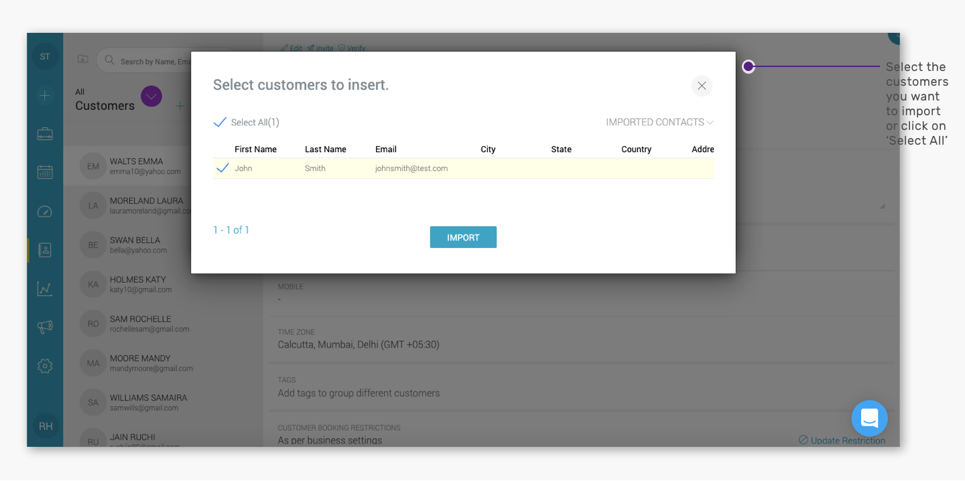Uncheck the John Smith row checkbox
This screenshot has width=965, height=481.
pos(222,168)
